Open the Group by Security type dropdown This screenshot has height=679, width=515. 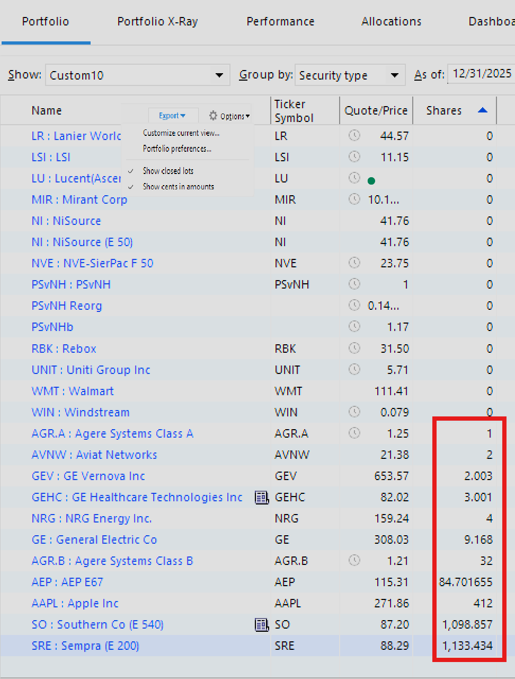click(x=350, y=75)
